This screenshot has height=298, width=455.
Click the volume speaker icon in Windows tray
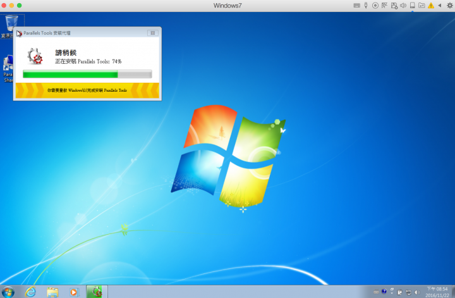[417, 292]
